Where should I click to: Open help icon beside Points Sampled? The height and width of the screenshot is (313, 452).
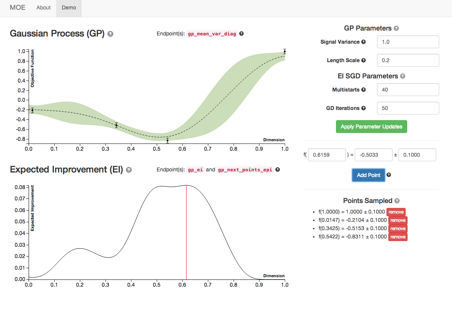397,201
